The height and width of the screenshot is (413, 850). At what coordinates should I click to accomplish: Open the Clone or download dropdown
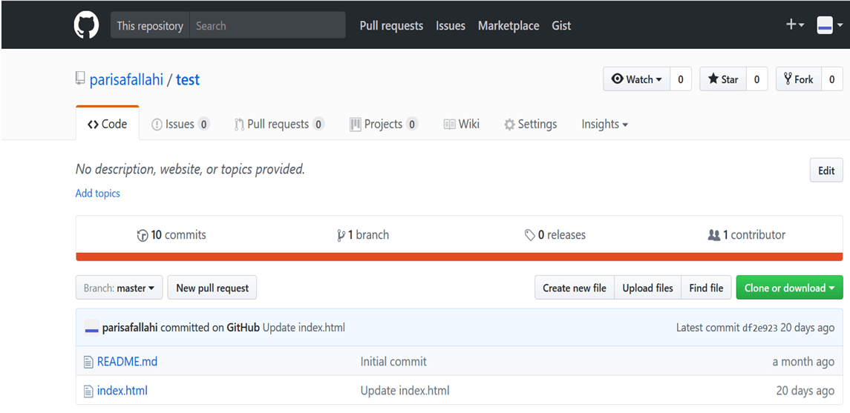click(789, 288)
